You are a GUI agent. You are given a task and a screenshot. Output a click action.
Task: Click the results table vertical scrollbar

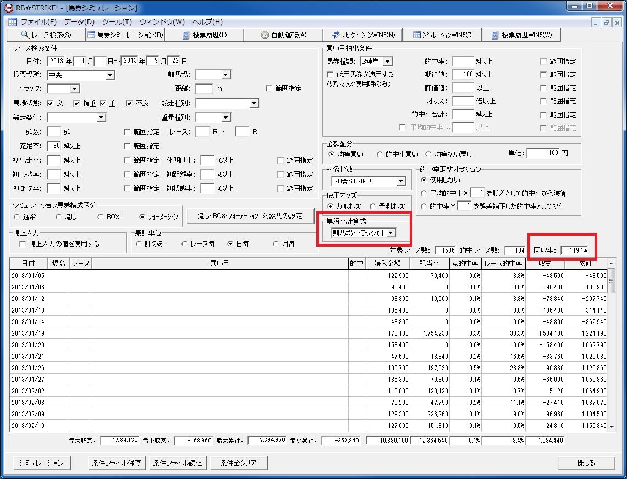(611, 345)
